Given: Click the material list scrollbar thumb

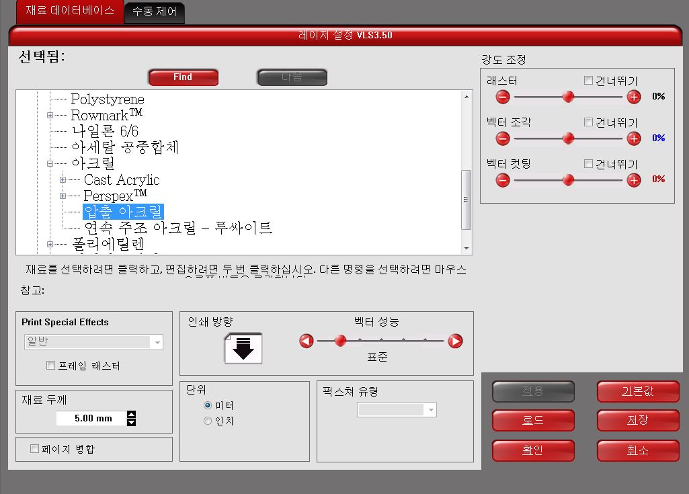Looking at the screenshot, I should click(x=467, y=200).
